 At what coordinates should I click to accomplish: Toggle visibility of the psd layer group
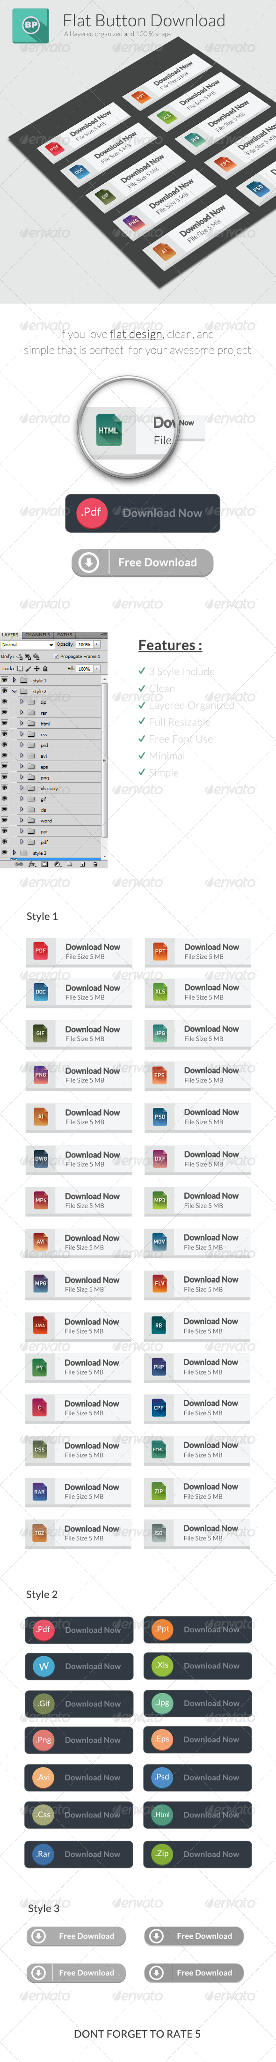4,745
